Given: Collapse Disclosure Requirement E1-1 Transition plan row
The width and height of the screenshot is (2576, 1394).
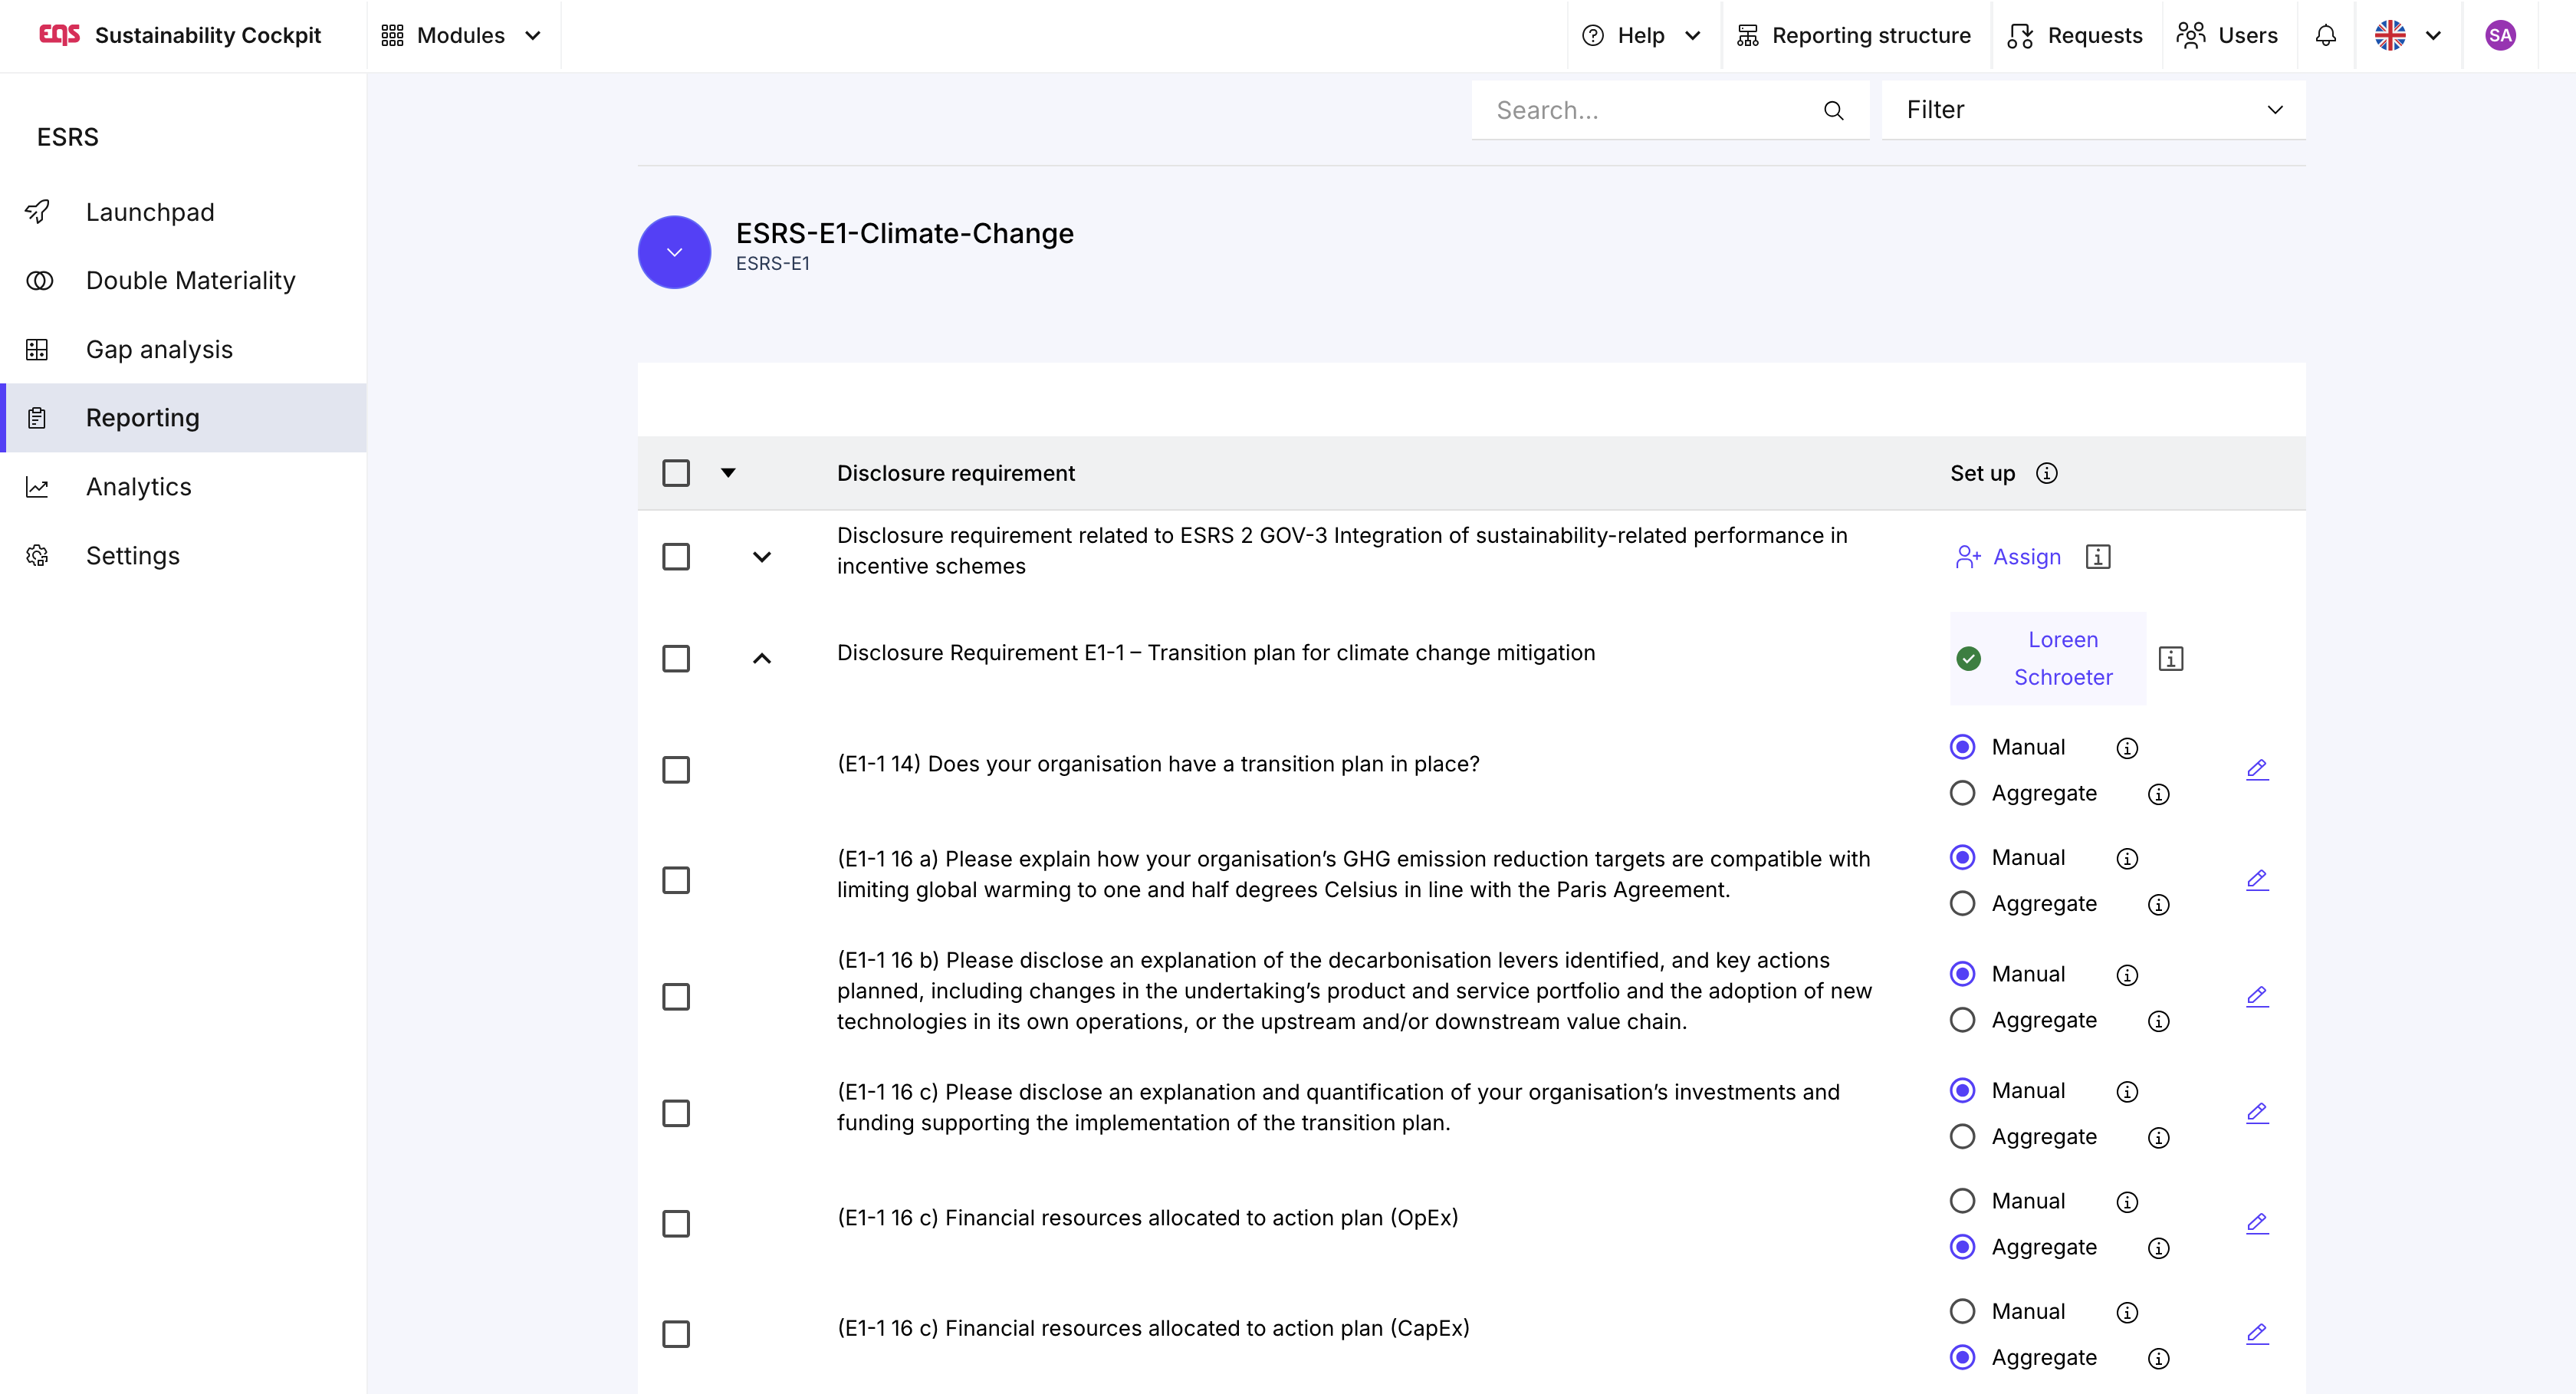Looking at the screenshot, I should [762, 659].
